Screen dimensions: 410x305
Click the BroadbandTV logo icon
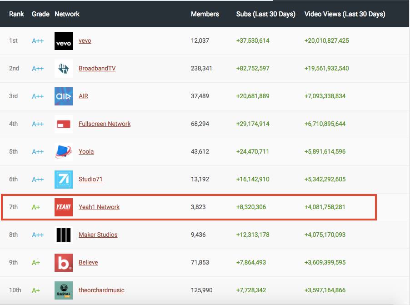tap(63, 69)
